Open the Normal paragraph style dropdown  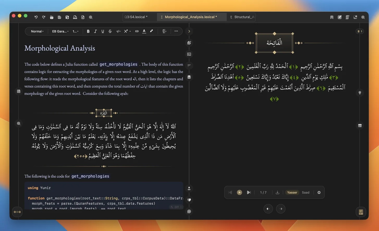point(37,31)
